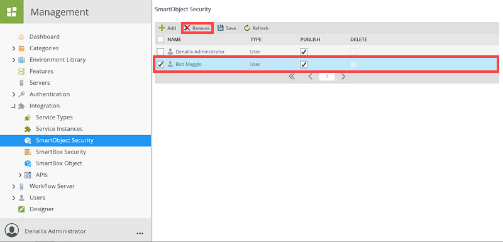Viewport: 503px width, 242px height.
Task: Expand the APIs node
Action: point(20,175)
